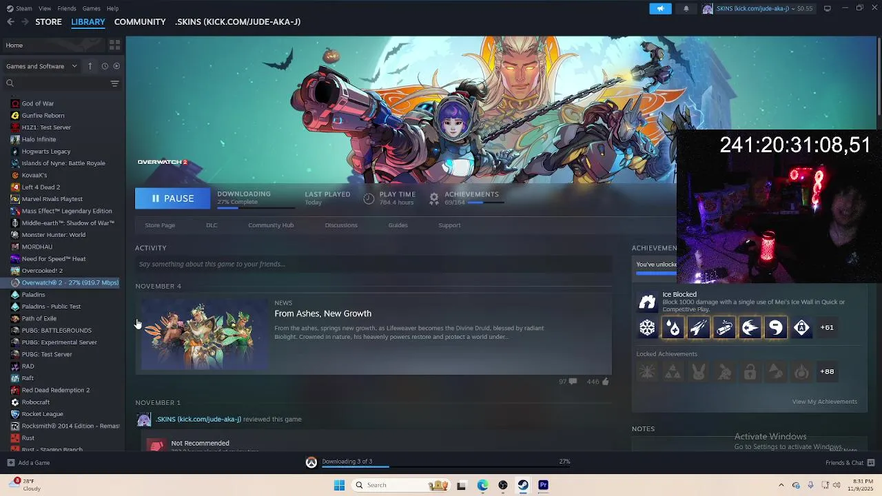882x496 pixels.
Task: Pause the Overwatch 2 download
Action: click(172, 198)
